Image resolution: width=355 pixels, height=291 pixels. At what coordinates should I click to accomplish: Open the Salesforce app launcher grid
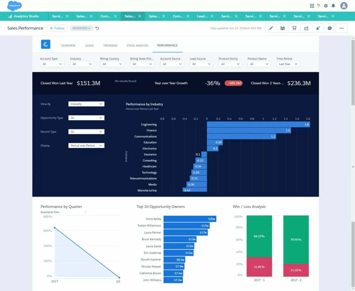click(312, 6)
